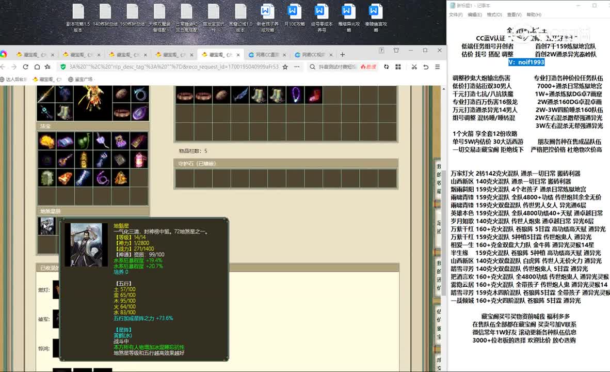Open address bar more options dots
The width and height of the screenshot is (610, 372).
pos(297,67)
